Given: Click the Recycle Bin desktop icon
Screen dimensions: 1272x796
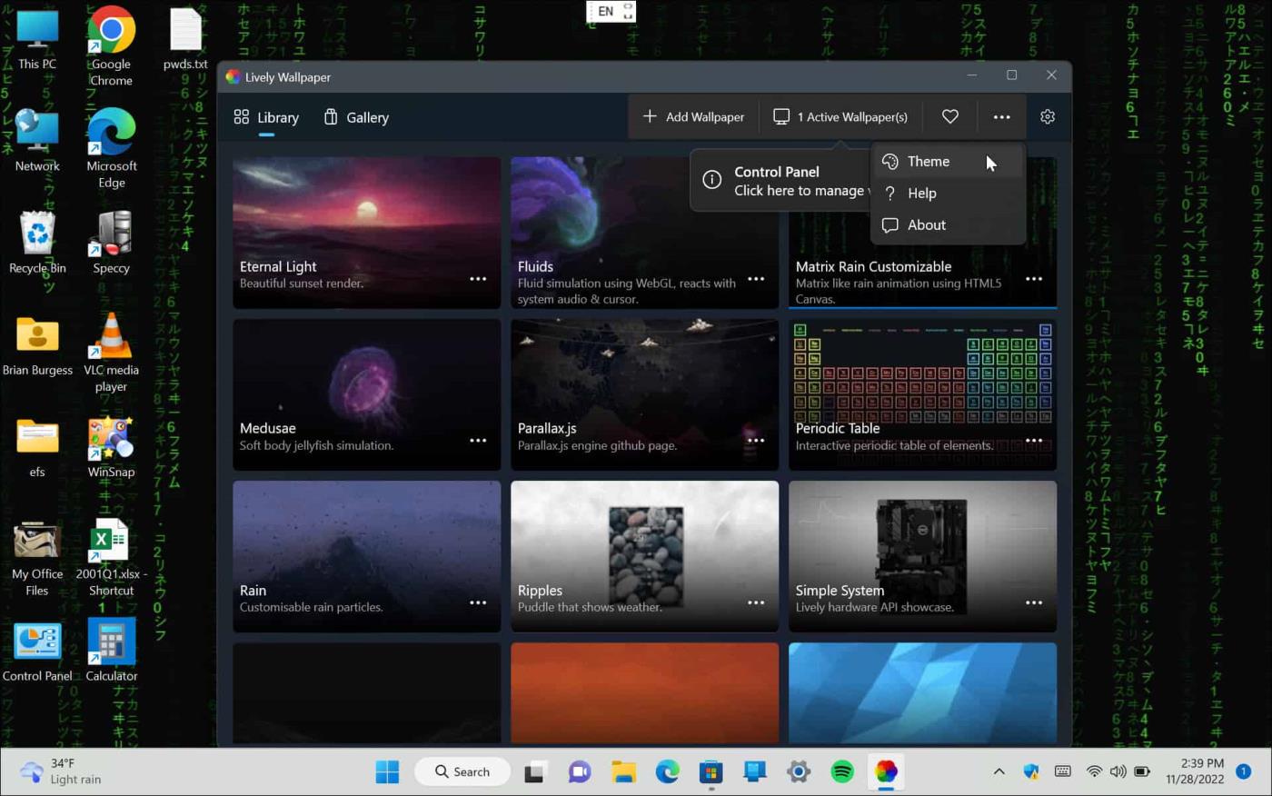Looking at the screenshot, I should (37, 244).
